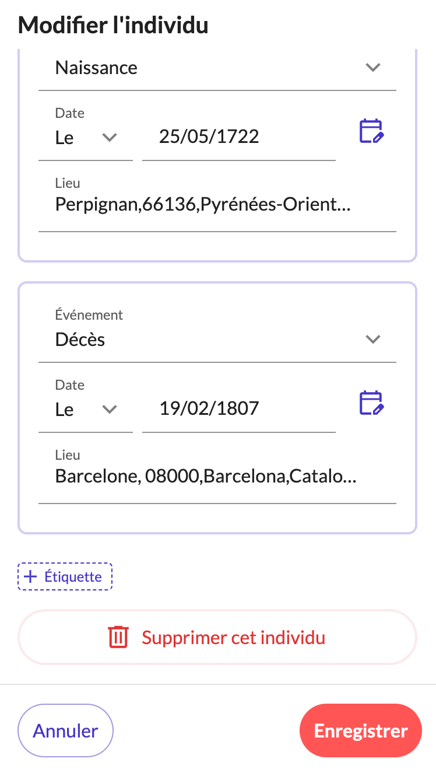This screenshot has height=776, width=436.
Task: Open the 'Le' date qualifier for birth
Action: click(x=85, y=138)
